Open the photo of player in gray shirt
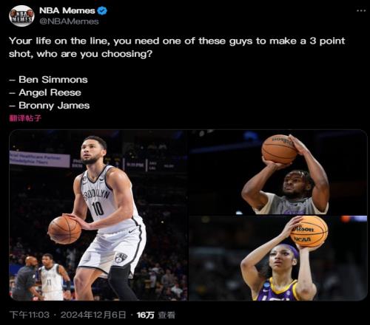This screenshot has width=370, height=325. [x=278, y=172]
